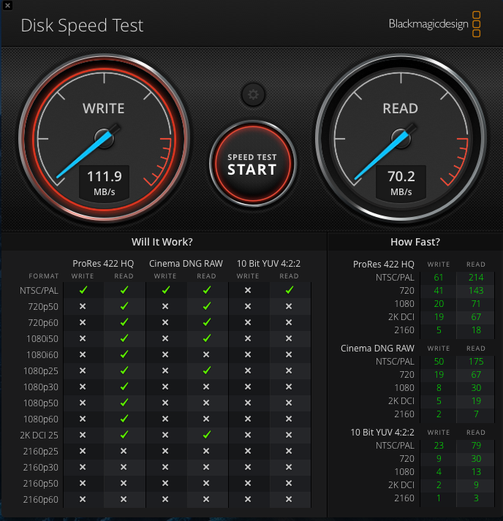Click '10 Bit YUV 4:2:2' heading in How Fast panel
This screenshot has height=521, width=503.
point(382,433)
